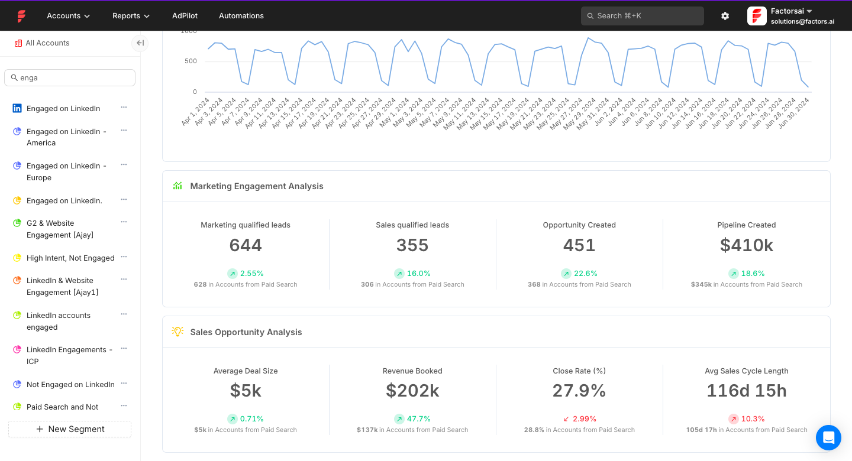Open more options for Engaged on LinkedIn
This screenshot has width=852, height=461.
click(x=124, y=107)
